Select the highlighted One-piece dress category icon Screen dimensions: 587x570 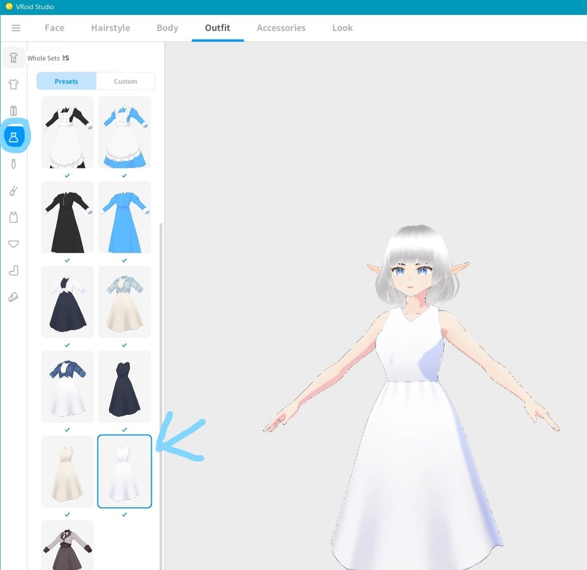[x=14, y=137]
